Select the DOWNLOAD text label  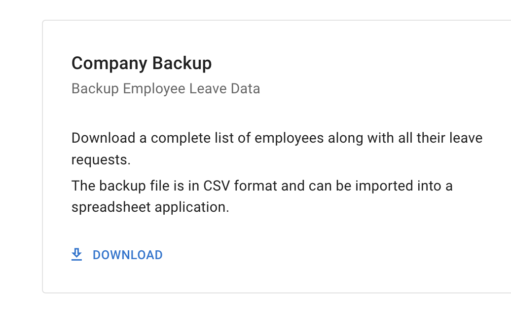coord(127,255)
